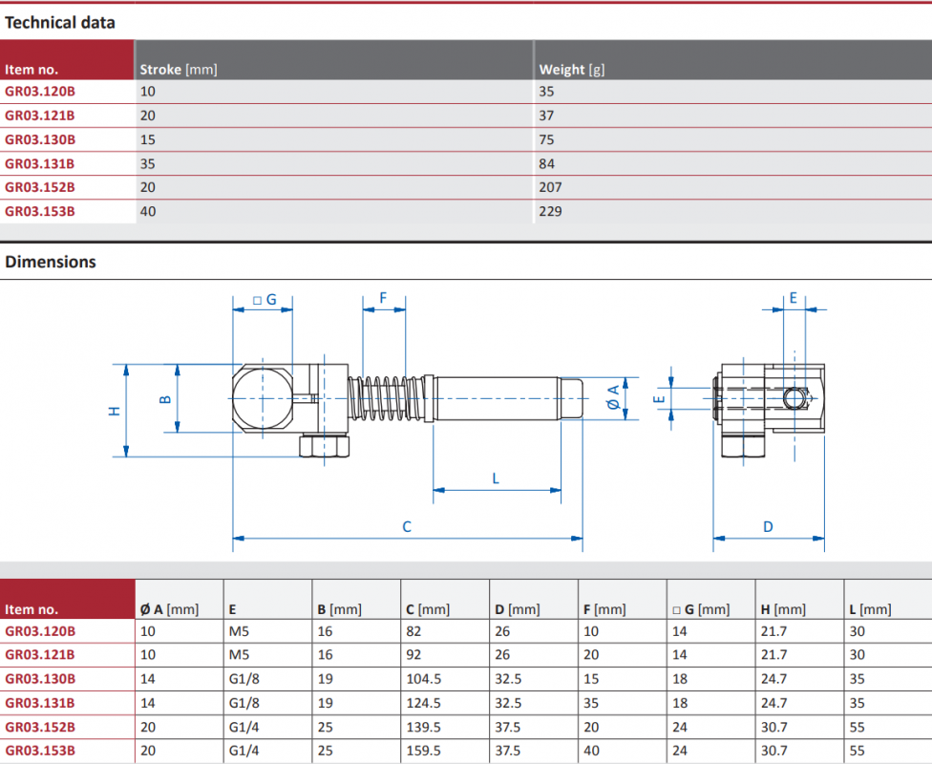Select GR03.152B in the Dimensions table
Image resolution: width=932 pixels, height=764 pixels.
tap(40, 727)
